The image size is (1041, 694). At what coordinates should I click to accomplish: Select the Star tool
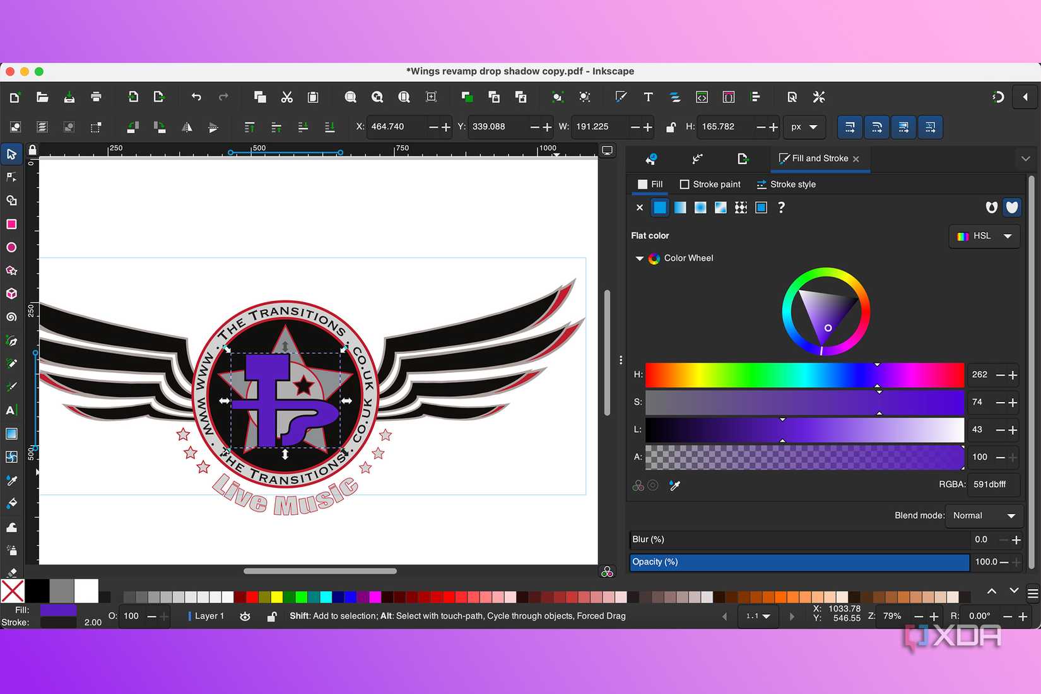pyautogui.click(x=11, y=270)
